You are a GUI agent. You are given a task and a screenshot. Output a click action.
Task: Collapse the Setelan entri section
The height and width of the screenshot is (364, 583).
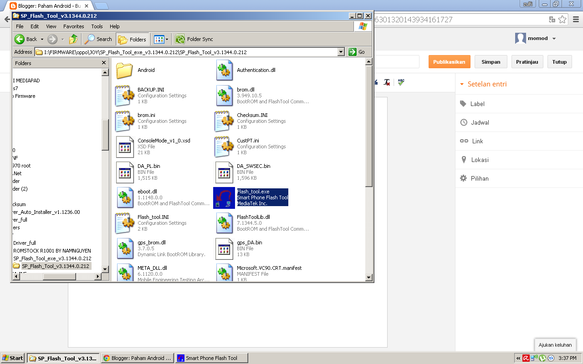click(x=483, y=84)
